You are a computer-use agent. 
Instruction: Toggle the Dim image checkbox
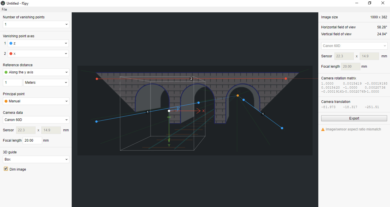[x=6, y=169]
